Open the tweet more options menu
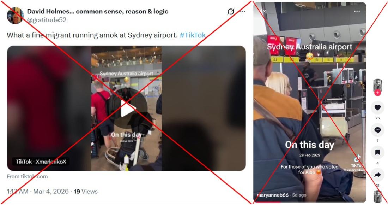388x205 pixels. tap(243, 11)
